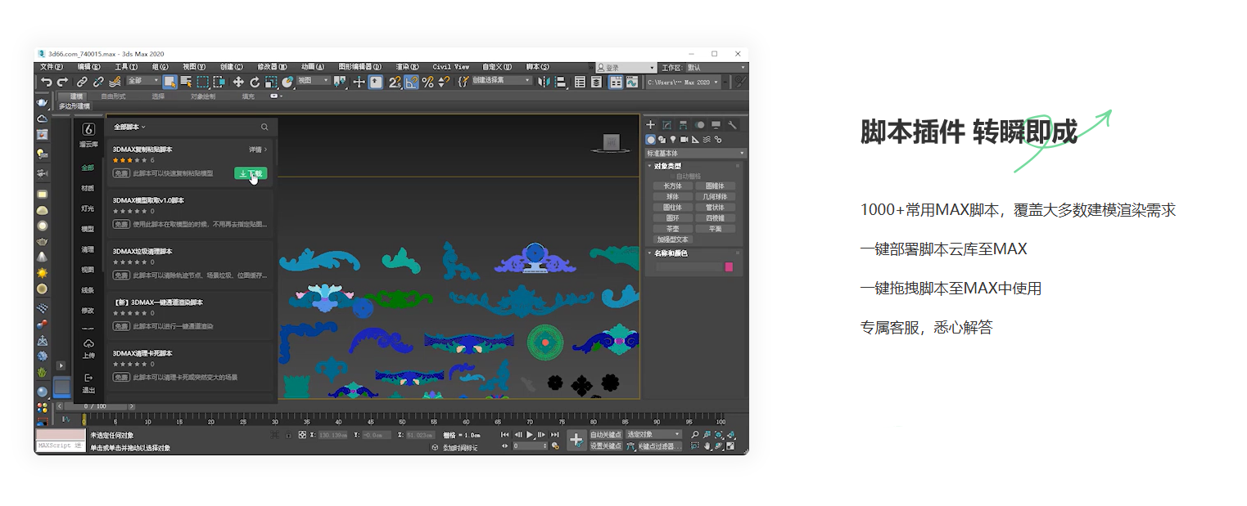Screen dimensions: 1247x506
Task: Open the selection filter dropdown showing 全部
Action: 142,81
